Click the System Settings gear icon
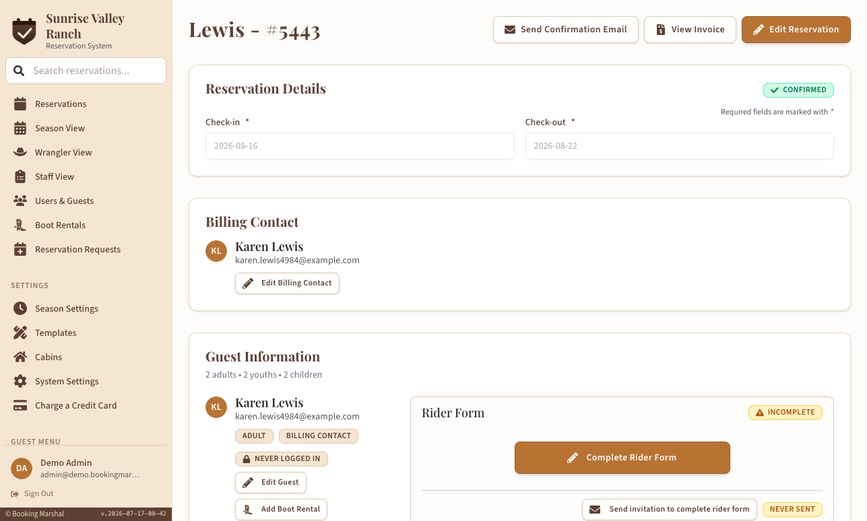Image resolution: width=867 pixels, height=521 pixels. click(x=20, y=381)
